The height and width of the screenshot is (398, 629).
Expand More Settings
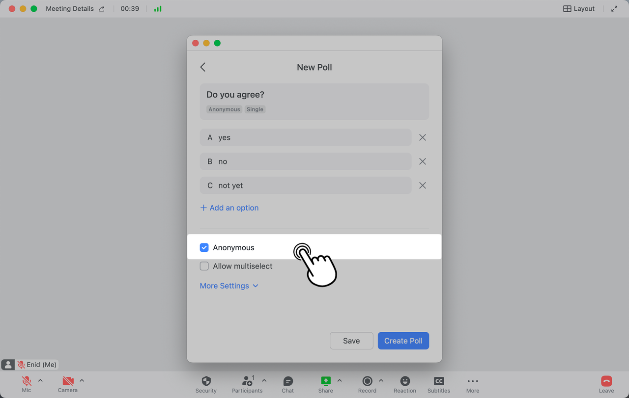pyautogui.click(x=229, y=286)
